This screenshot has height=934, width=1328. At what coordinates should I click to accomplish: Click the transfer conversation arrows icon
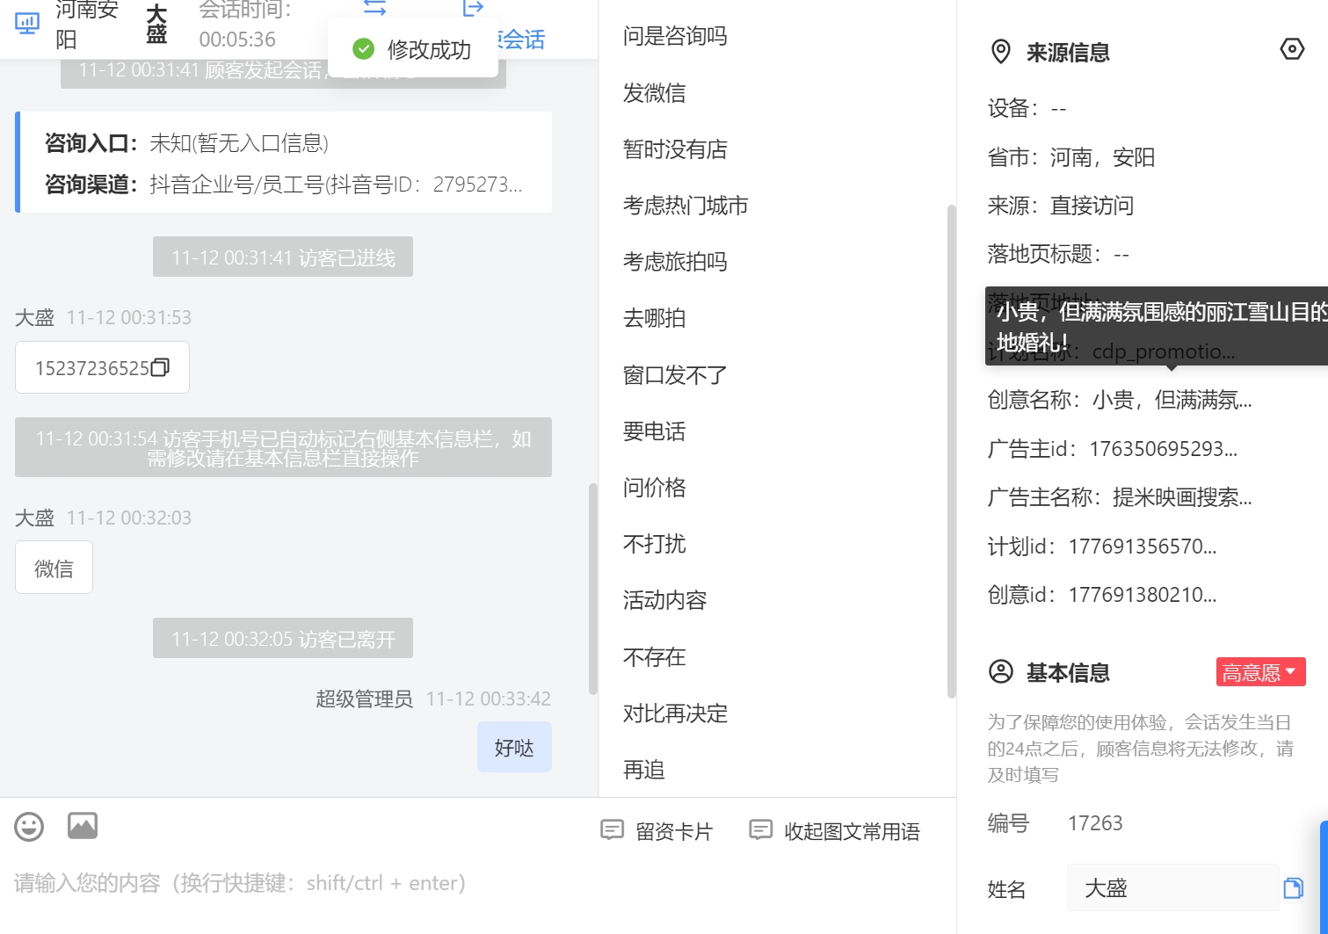(375, 8)
